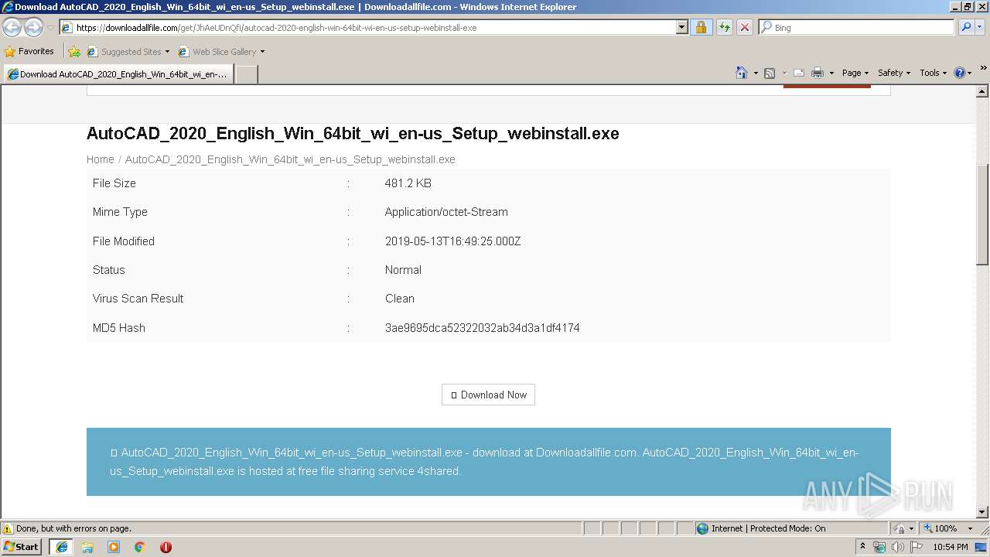Click the command bar overflow chevrons
990x557 pixels.
coord(983,69)
